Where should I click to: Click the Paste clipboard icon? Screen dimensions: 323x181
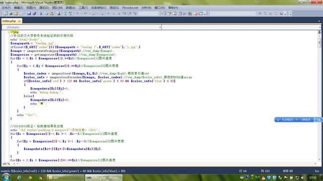coord(52,13)
